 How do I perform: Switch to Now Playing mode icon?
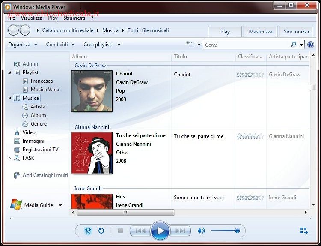click(304, 231)
